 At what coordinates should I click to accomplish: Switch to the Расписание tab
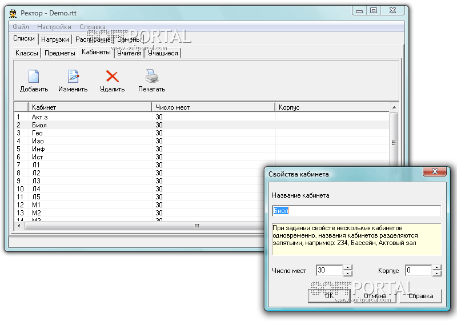pyautogui.click(x=93, y=39)
